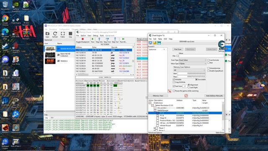Open the Table menu in Cheat Engine
This screenshot has width=268, height=151.
tap(160, 39)
